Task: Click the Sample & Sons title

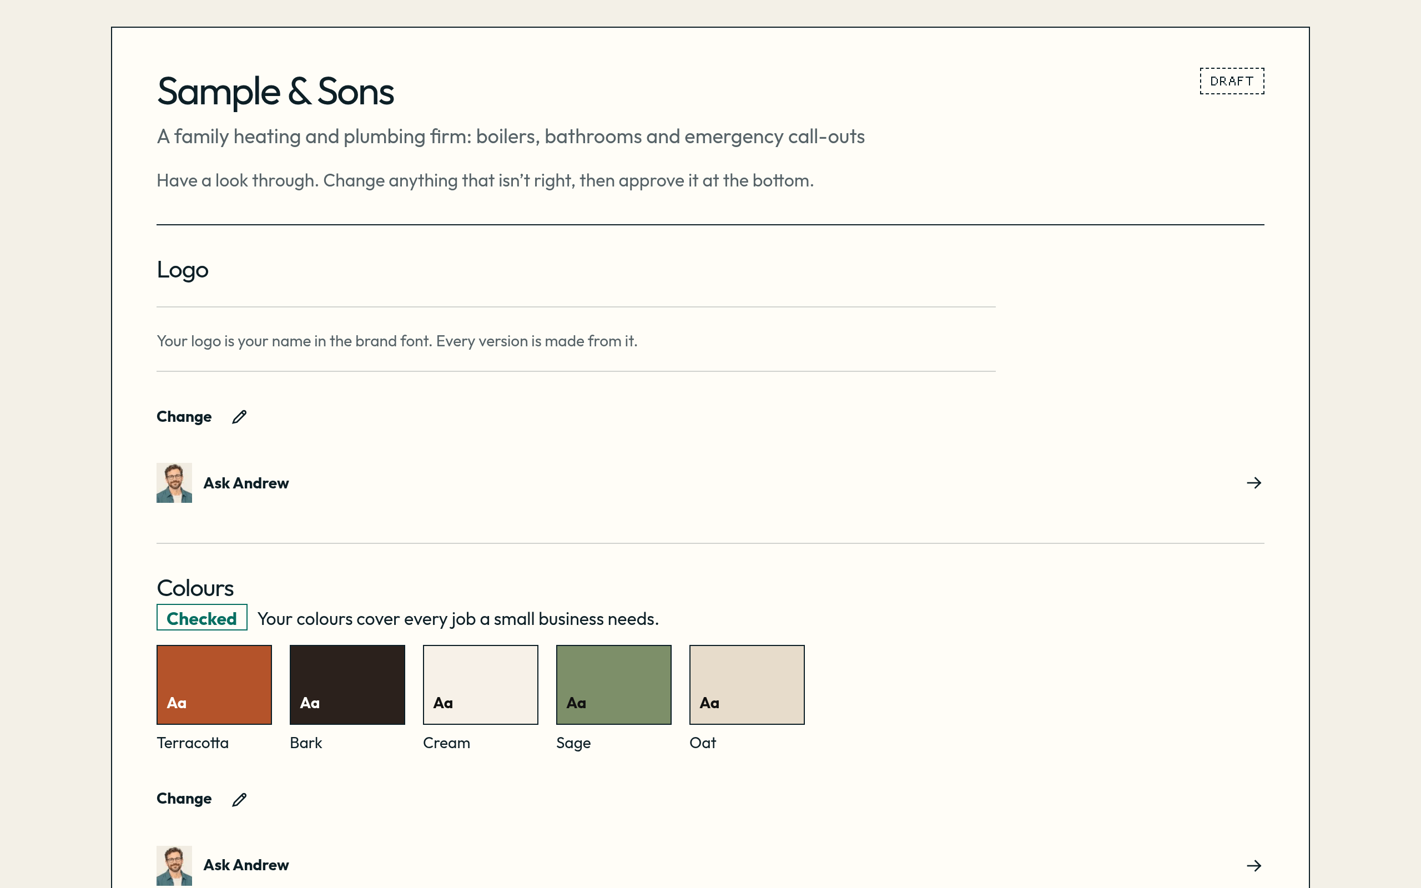Action: (x=275, y=92)
